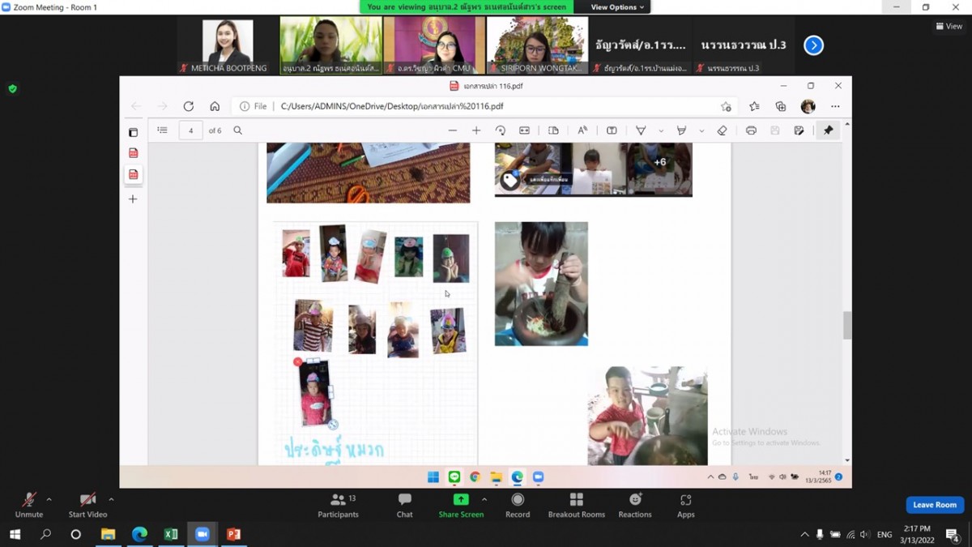Click the green Share Screen button
The width and height of the screenshot is (972, 547).
[x=461, y=505]
